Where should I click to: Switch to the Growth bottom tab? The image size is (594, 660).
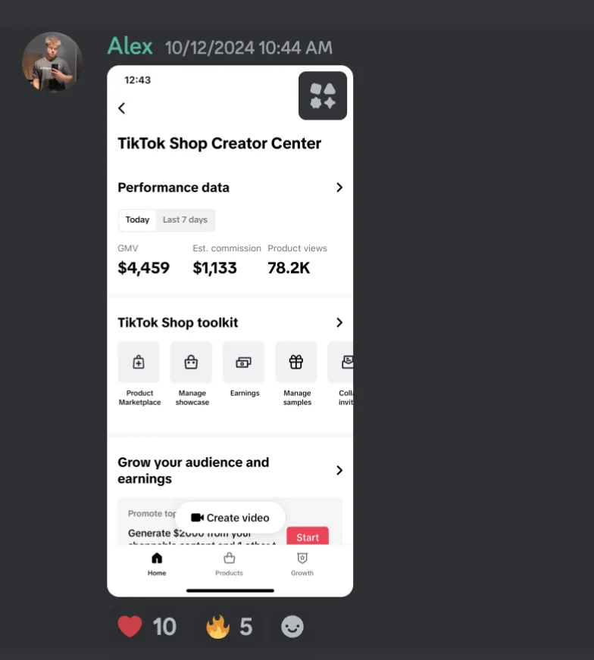coord(302,565)
